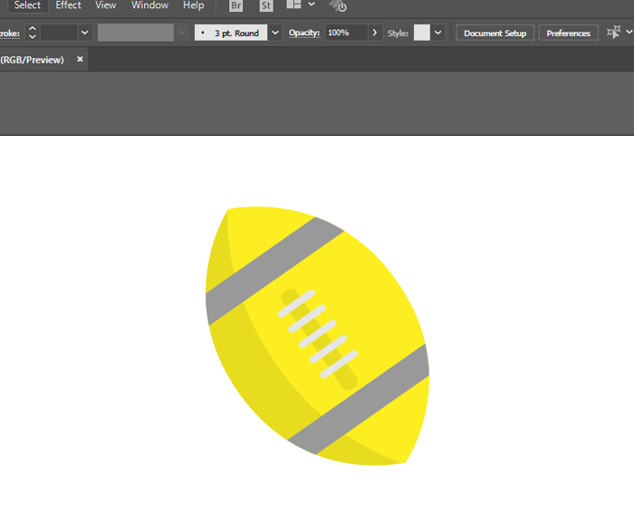
Task: Open the Window menu
Action: click(149, 5)
